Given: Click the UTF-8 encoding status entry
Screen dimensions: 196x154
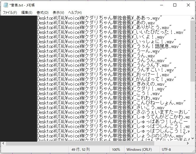Looking at the screenshot, I should [x=166, y=150].
